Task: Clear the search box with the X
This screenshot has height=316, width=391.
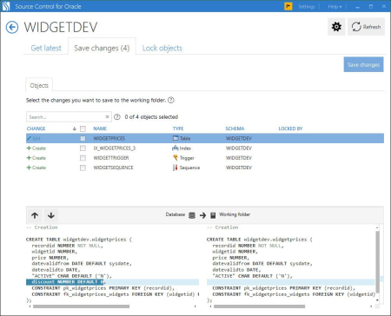Action: tap(107, 116)
